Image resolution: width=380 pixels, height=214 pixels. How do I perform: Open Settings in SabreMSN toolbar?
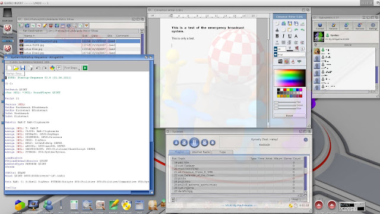pos(373,26)
